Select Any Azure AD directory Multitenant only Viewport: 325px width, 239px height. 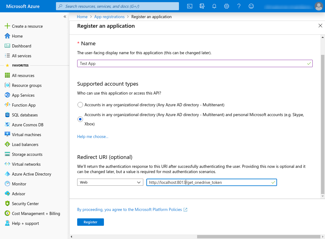[80, 105]
